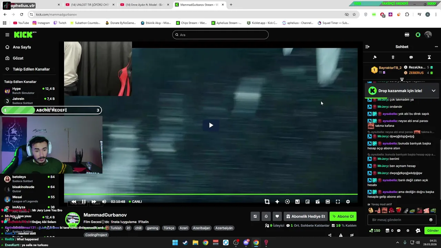Click the sparkle icon in player controls
441x248 pixels.
[x=277, y=201]
